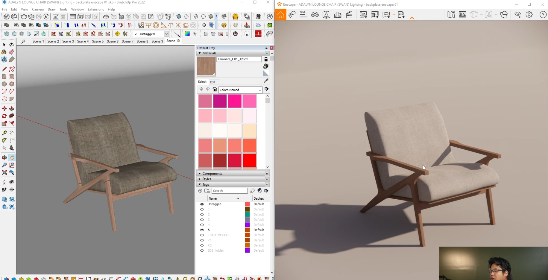Select the bright red color swatch
The image size is (548, 280).
[x=250, y=160]
